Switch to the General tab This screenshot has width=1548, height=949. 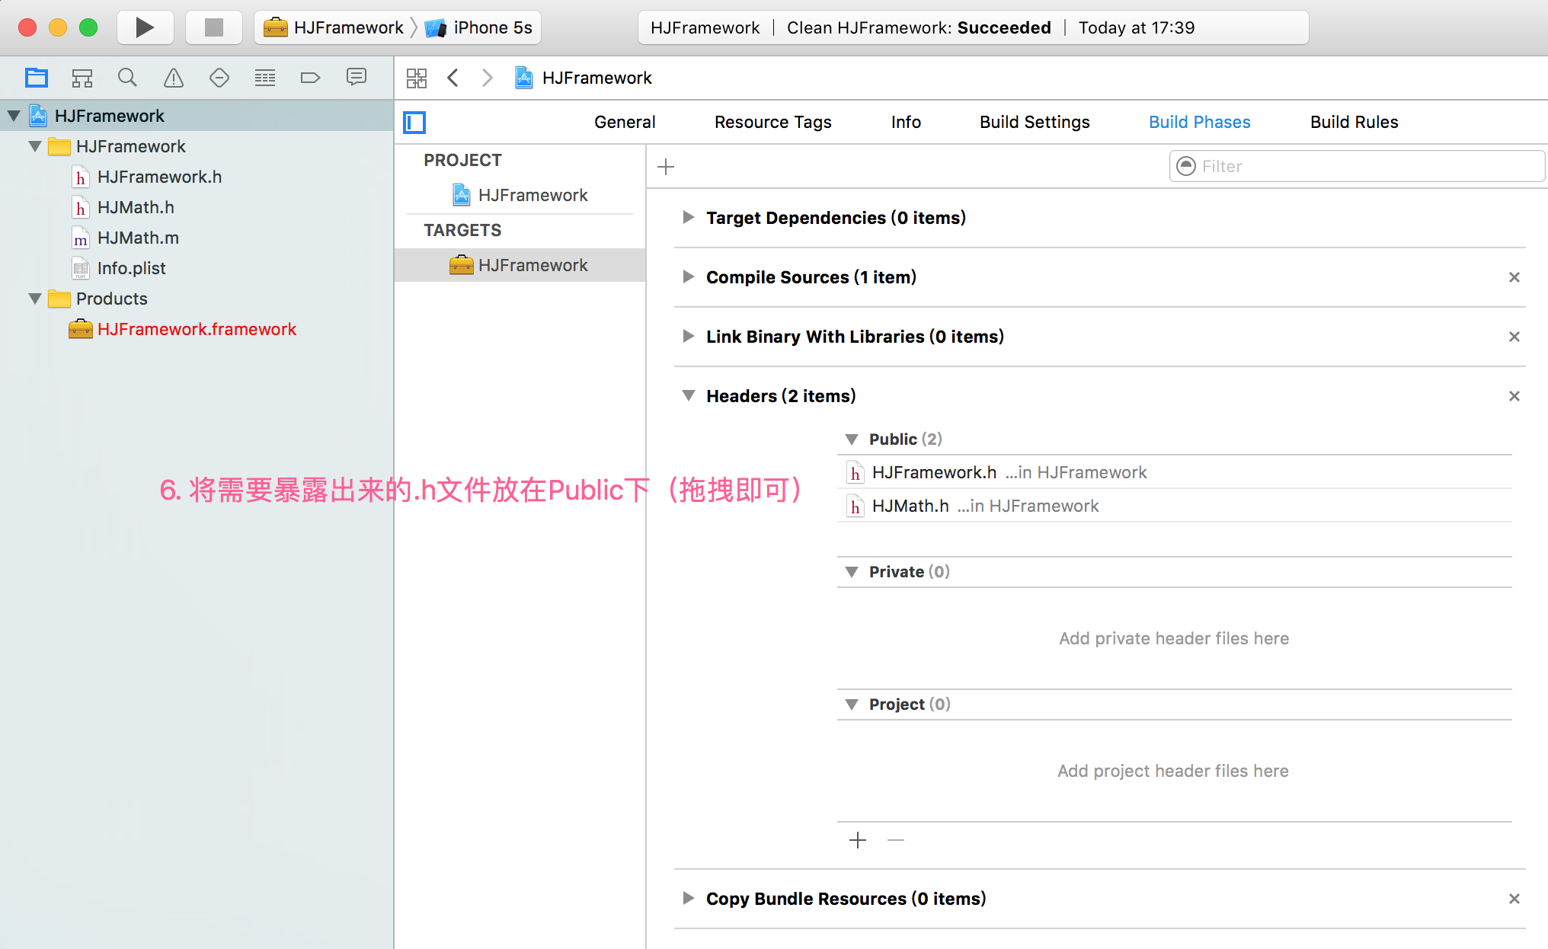pyautogui.click(x=625, y=122)
